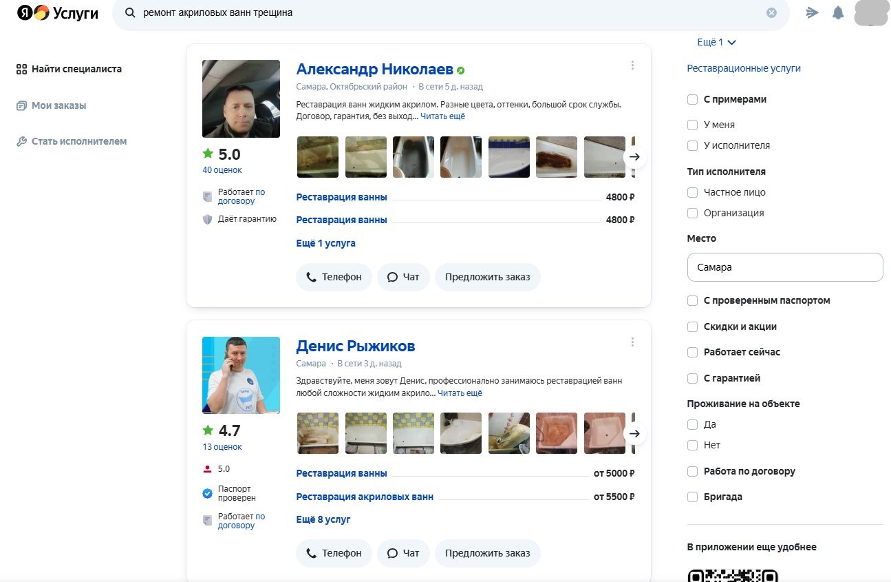Expand Ещё 8 услуг for Денис Рыжиков

tap(323, 519)
